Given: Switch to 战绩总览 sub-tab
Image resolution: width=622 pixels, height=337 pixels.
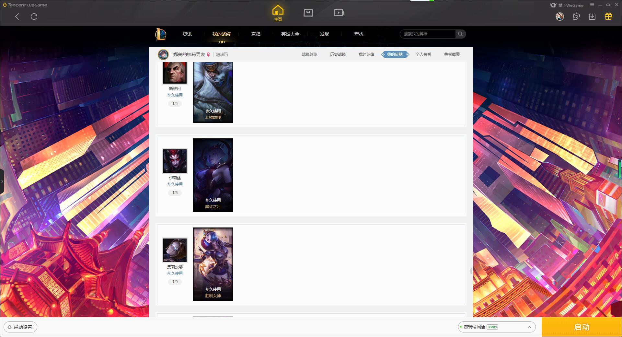Looking at the screenshot, I should click(x=309, y=54).
